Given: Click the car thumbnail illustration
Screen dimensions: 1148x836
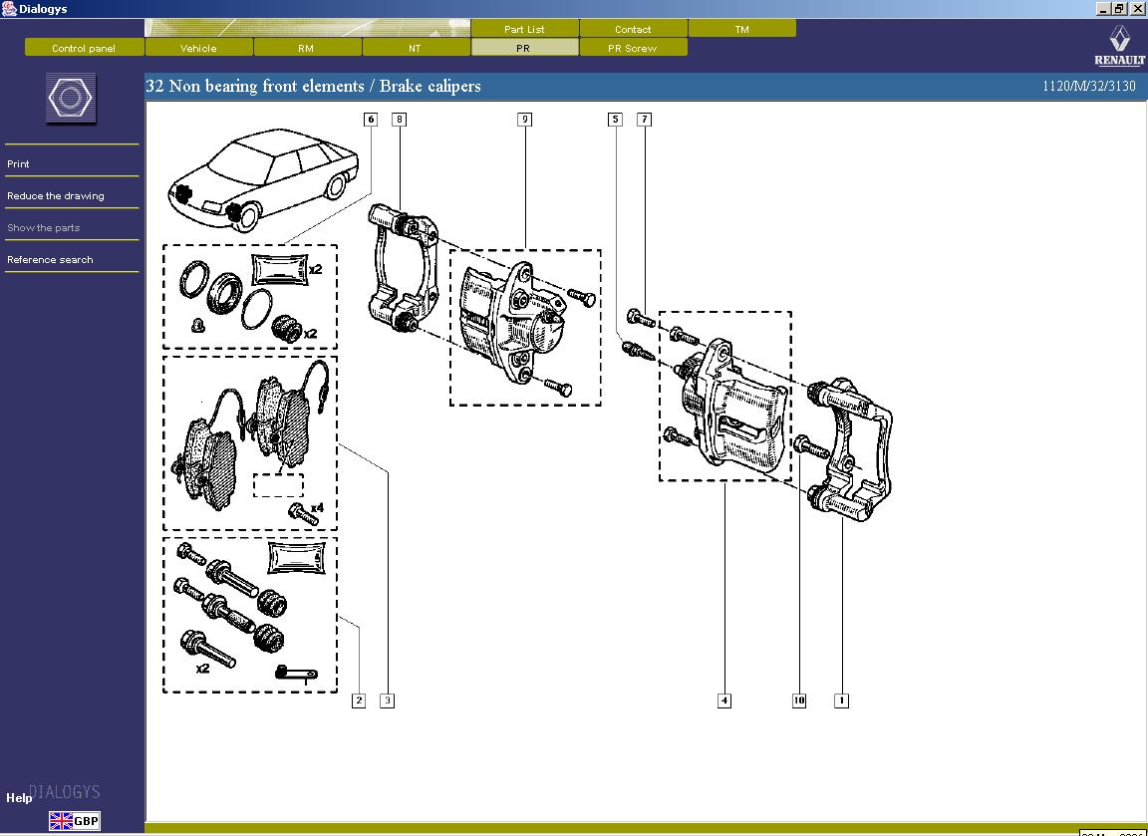Looking at the screenshot, I should pos(263,179).
